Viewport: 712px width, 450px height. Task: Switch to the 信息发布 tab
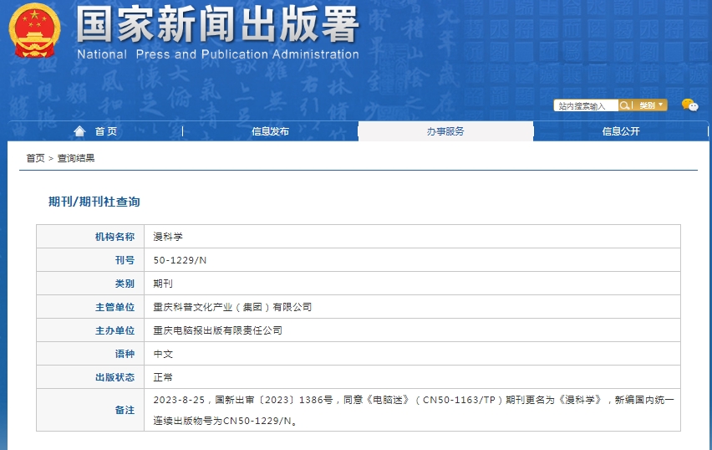270,131
